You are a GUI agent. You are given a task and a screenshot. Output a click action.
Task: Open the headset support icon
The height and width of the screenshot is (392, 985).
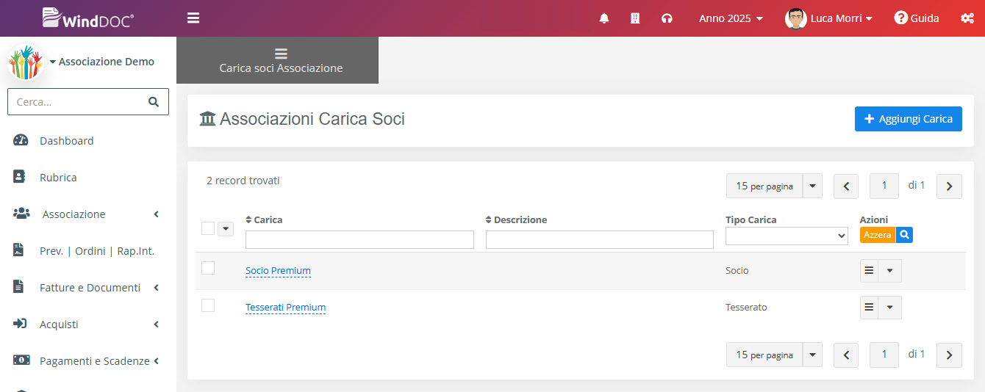(x=667, y=18)
